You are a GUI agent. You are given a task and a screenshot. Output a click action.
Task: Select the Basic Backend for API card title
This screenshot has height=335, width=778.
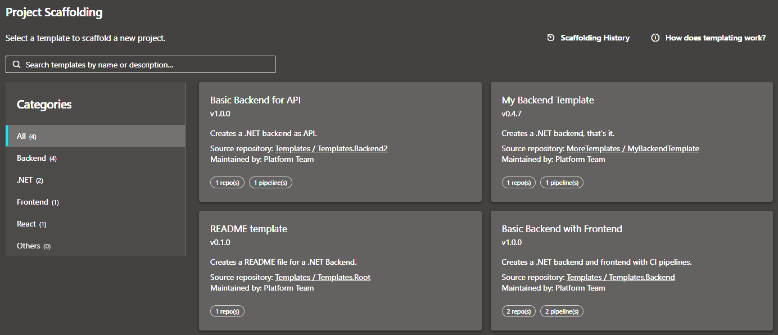point(256,100)
